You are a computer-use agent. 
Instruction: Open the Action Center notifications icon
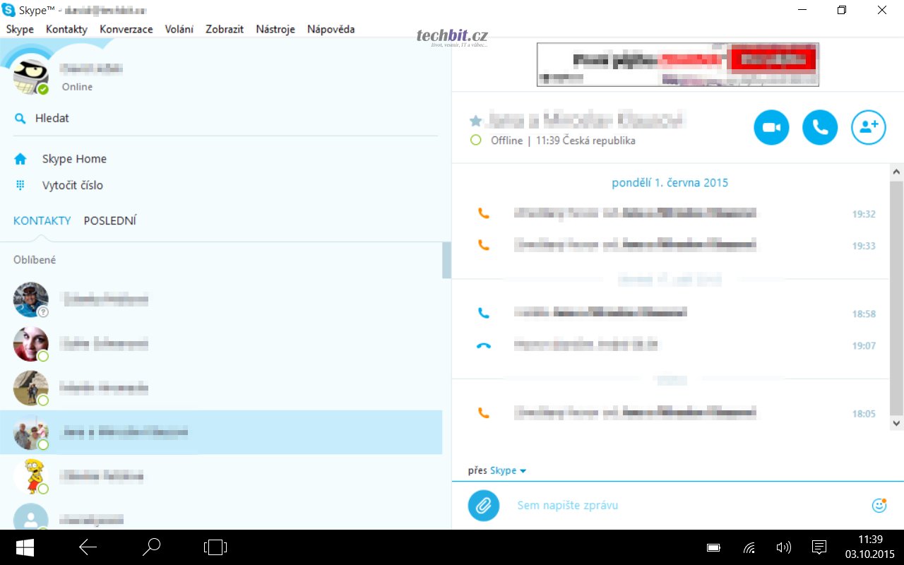point(819,547)
